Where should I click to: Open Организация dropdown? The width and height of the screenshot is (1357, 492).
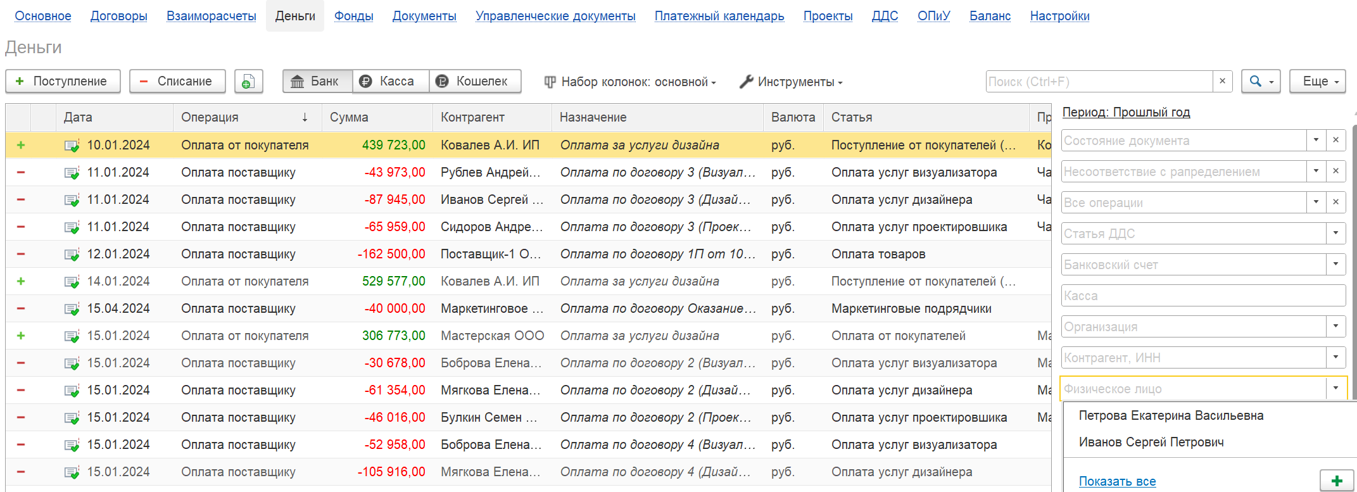pos(1335,327)
